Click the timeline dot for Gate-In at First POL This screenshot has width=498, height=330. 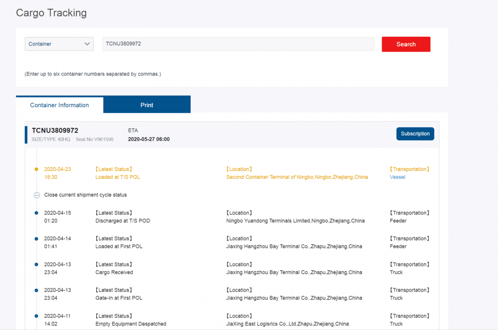coord(36,290)
